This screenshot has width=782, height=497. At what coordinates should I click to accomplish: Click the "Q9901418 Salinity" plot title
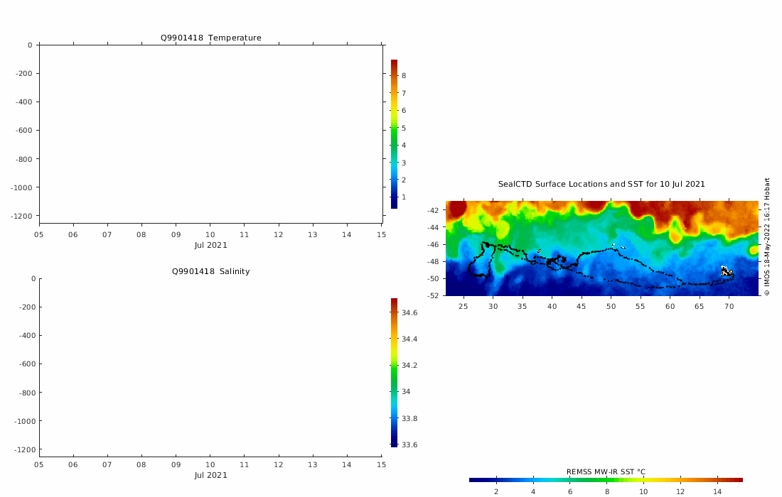[210, 271]
